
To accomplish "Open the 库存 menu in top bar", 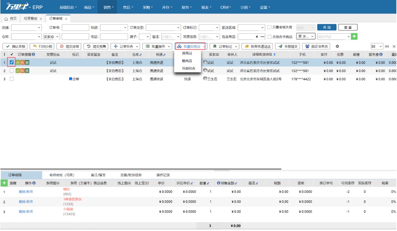I will click(167, 7).
